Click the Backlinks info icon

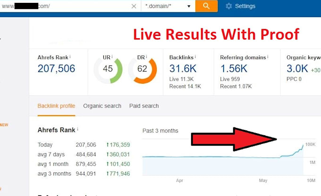tap(195, 56)
